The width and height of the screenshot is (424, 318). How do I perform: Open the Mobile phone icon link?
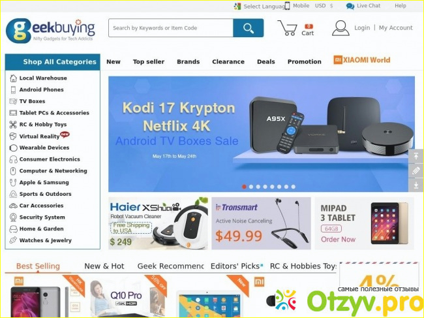click(287, 6)
